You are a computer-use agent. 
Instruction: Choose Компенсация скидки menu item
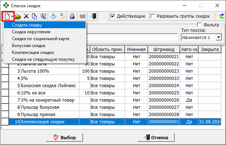point(45,52)
